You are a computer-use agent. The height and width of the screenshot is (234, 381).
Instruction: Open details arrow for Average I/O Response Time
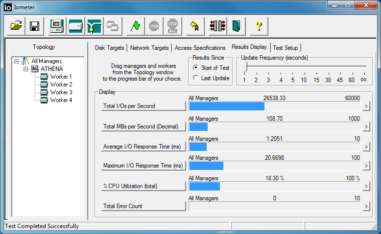366,147
